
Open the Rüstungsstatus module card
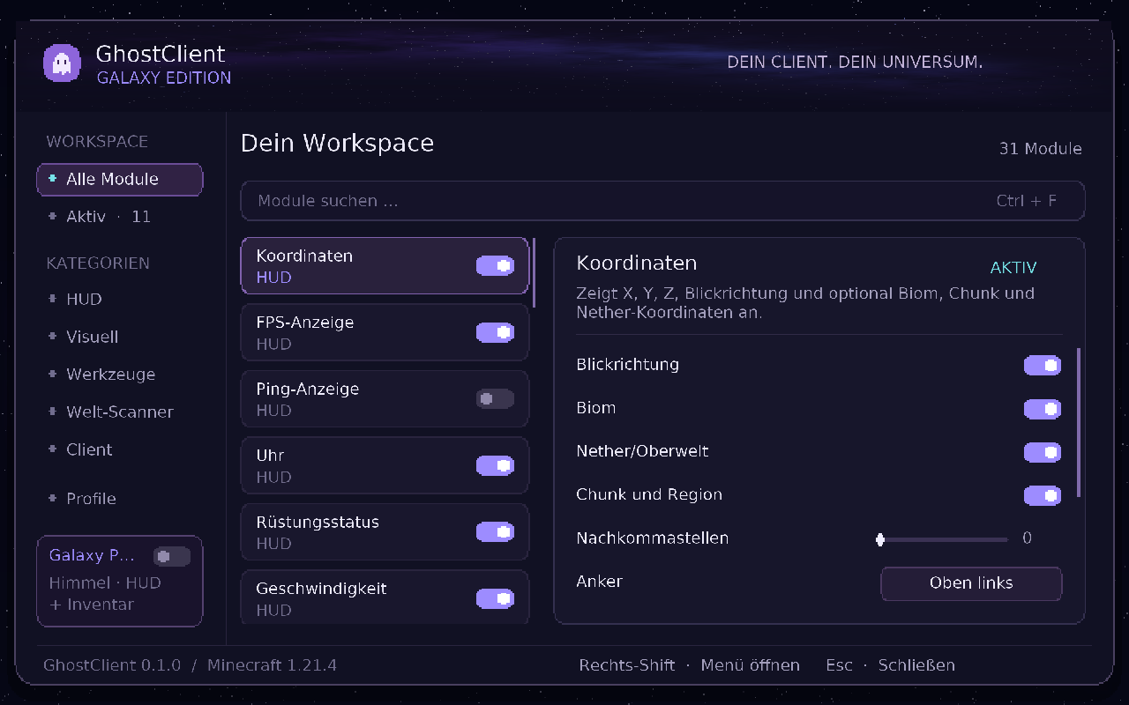point(385,531)
